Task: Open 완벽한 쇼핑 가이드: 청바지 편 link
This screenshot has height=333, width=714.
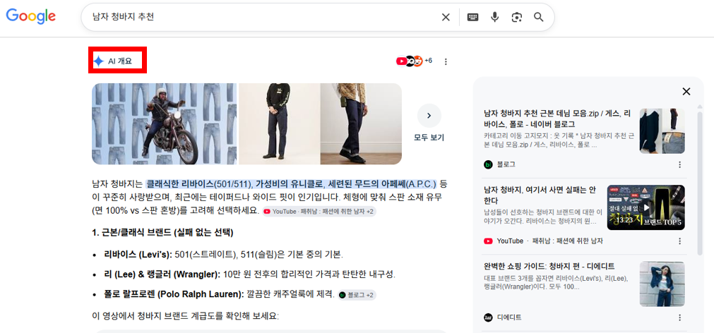Action: [x=549, y=266]
